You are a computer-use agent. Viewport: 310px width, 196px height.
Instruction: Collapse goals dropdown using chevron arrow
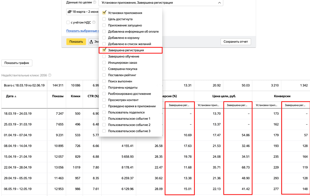click(x=219, y=3)
